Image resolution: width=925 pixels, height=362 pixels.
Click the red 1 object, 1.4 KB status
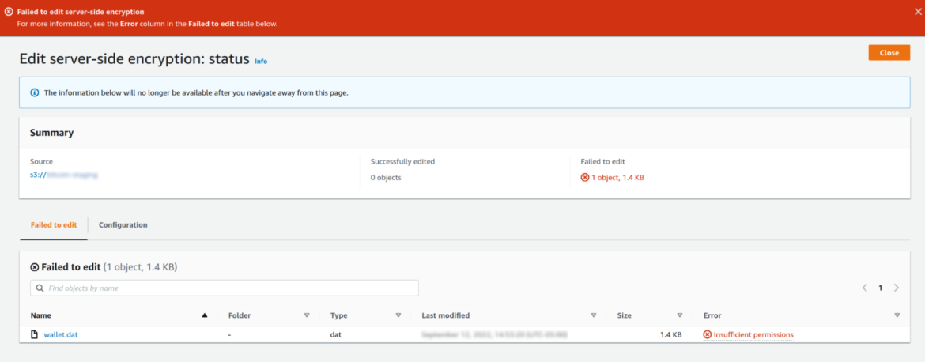click(x=617, y=177)
